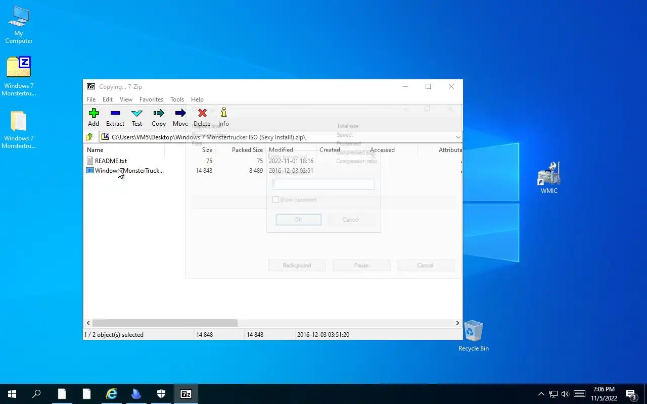This screenshot has width=647, height=404.
Task: Maximize the 7-Zip window
Action: [x=428, y=86]
